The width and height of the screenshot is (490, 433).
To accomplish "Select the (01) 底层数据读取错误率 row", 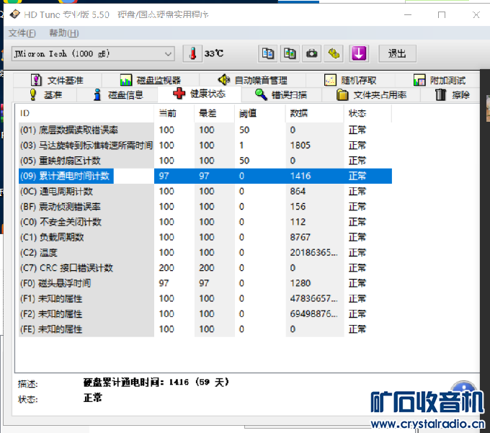I will pos(205,130).
